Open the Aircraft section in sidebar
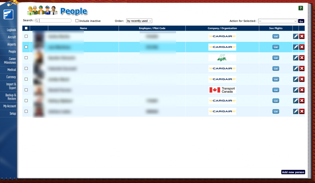 click(x=12, y=37)
